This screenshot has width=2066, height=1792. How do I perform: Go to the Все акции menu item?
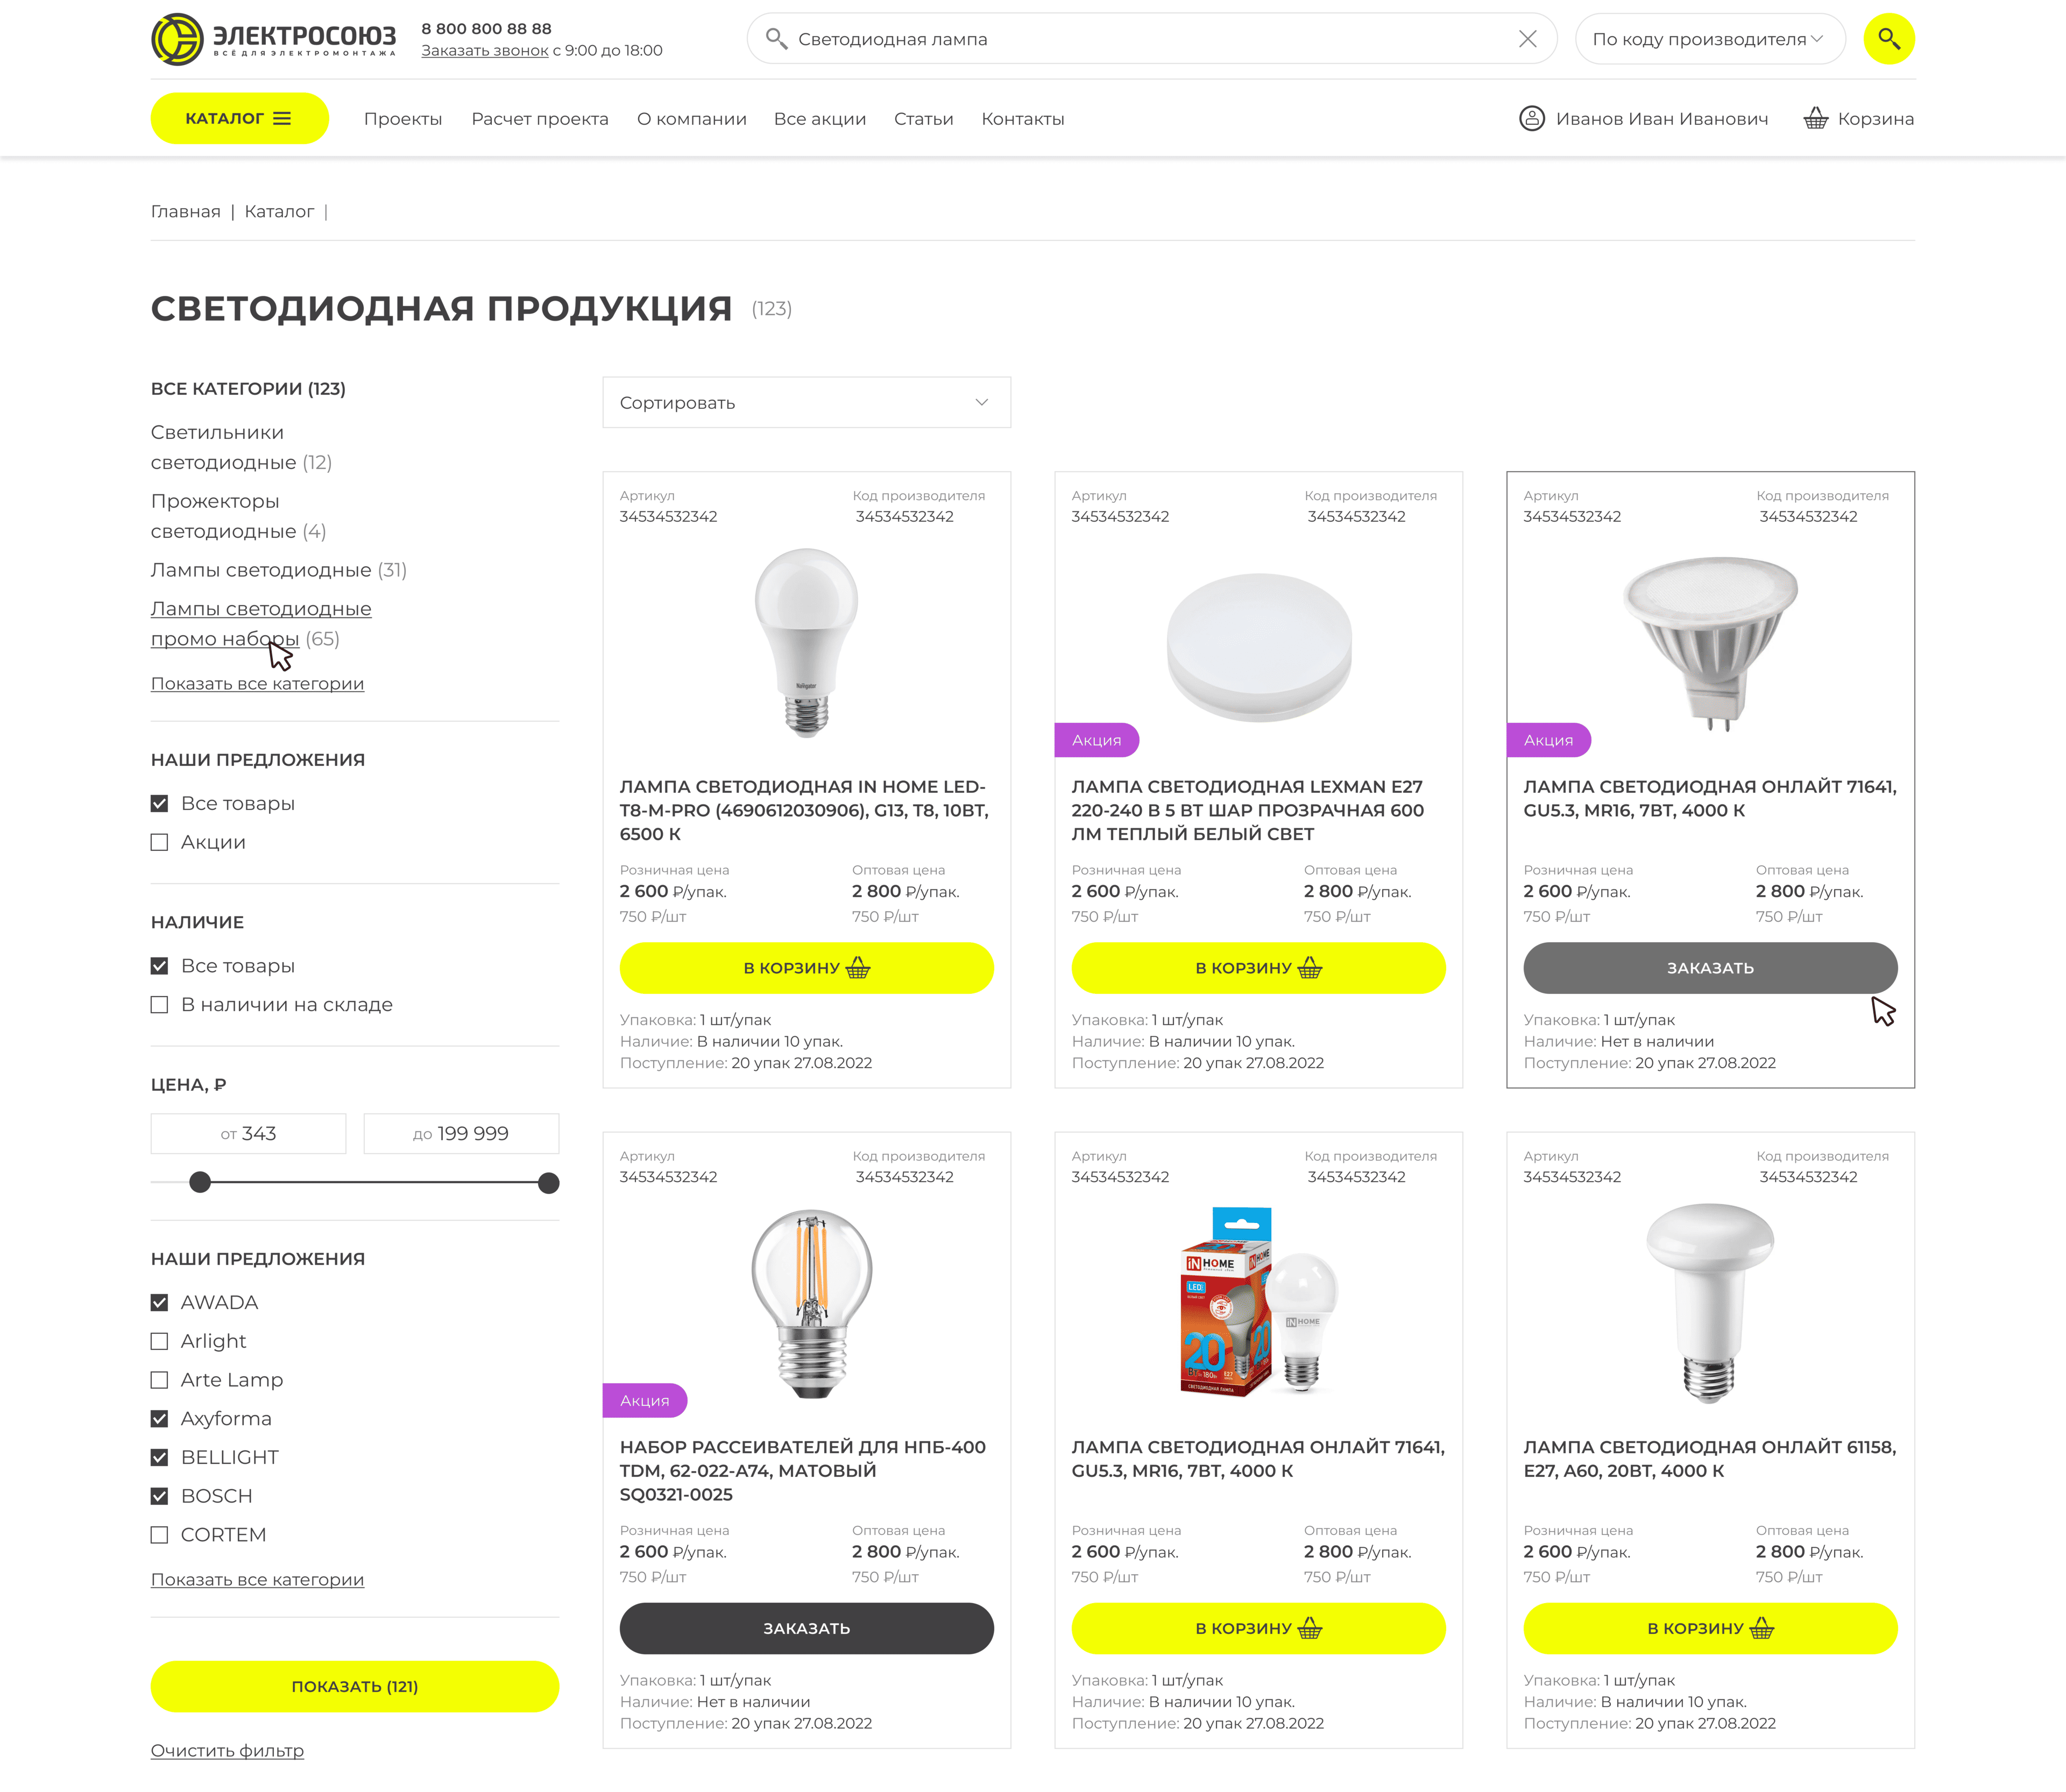pos(819,119)
